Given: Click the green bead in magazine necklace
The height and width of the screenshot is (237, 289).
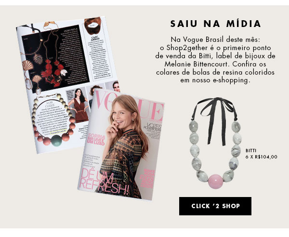Looking at the screenshot, I should pos(56,141).
